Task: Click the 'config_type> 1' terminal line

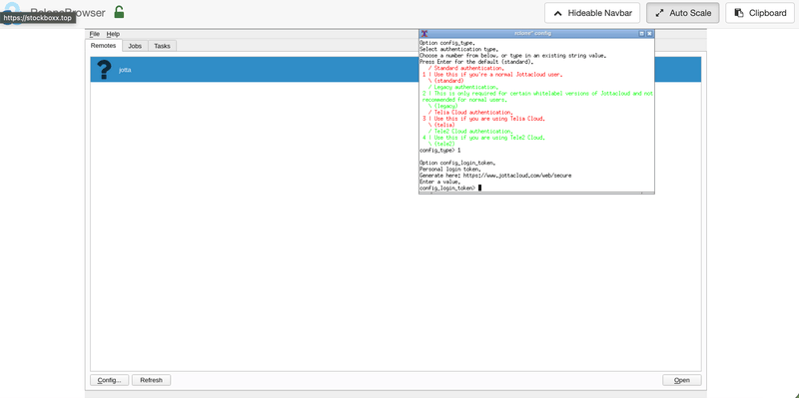Action: coord(439,151)
